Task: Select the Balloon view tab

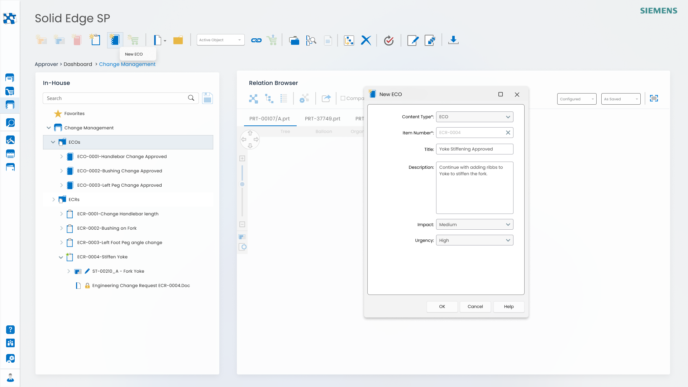Action: tap(324, 132)
